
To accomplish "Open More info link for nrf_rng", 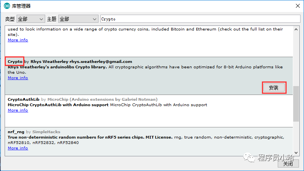I will tap(18, 148).
